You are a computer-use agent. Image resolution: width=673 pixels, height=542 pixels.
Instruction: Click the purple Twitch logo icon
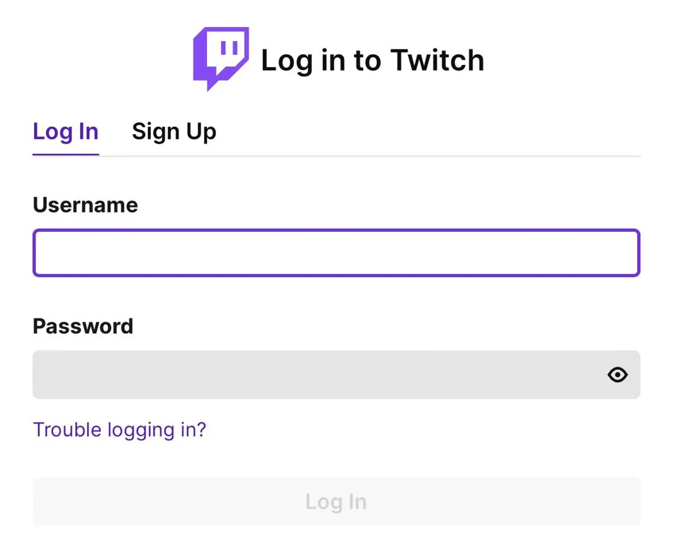point(221,59)
